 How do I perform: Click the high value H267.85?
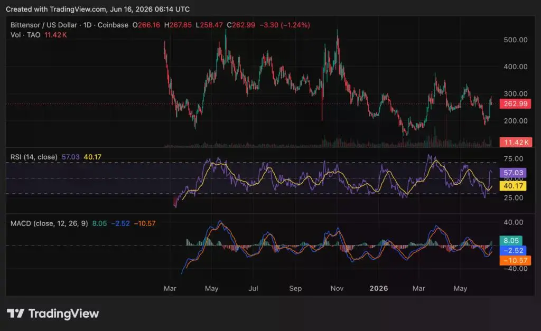point(178,25)
